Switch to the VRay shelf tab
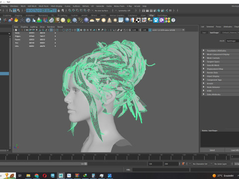The height and width of the screenshot is (179, 239). pos(151,15)
